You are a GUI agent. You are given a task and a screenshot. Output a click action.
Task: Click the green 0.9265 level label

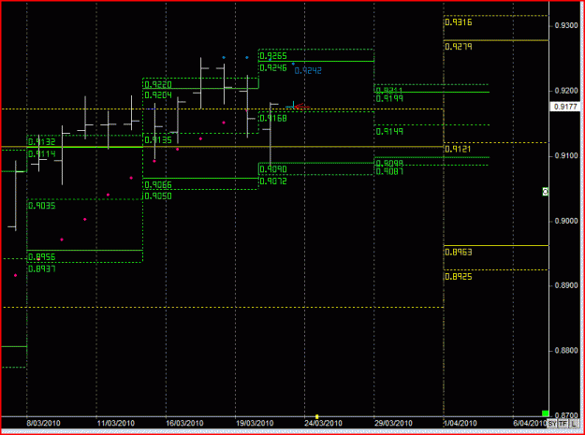tap(273, 56)
